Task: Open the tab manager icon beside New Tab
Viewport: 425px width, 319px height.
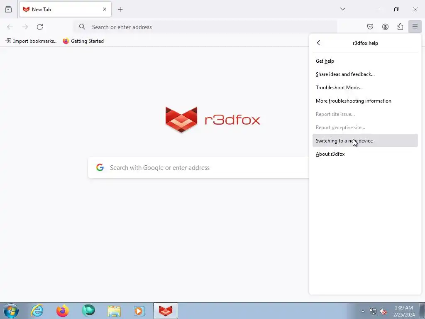Action: pos(8,9)
